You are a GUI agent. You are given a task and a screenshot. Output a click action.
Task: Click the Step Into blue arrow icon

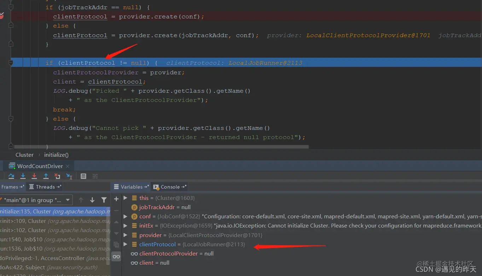click(23, 176)
